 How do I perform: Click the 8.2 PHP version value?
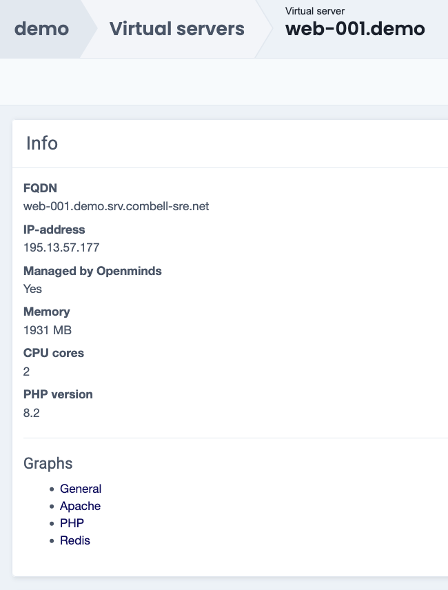pos(32,413)
